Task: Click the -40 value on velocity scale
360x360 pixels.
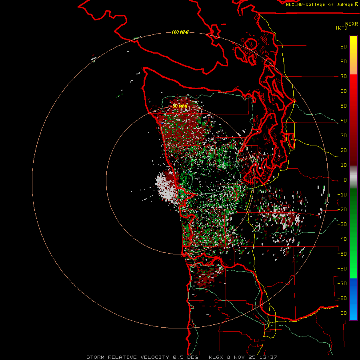Action: point(342,239)
